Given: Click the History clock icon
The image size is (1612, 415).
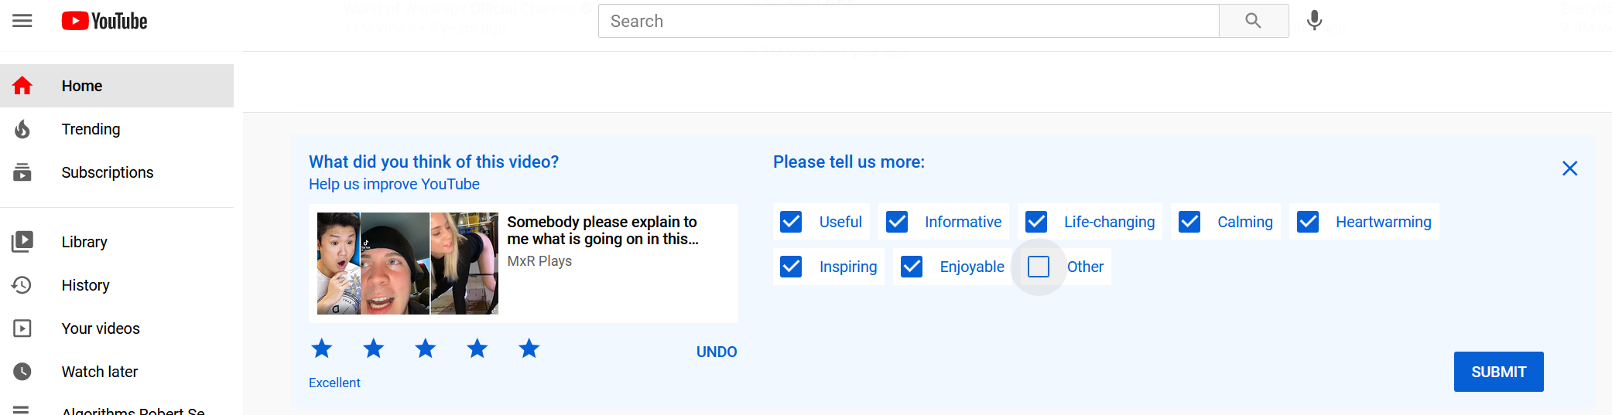Looking at the screenshot, I should [22, 285].
